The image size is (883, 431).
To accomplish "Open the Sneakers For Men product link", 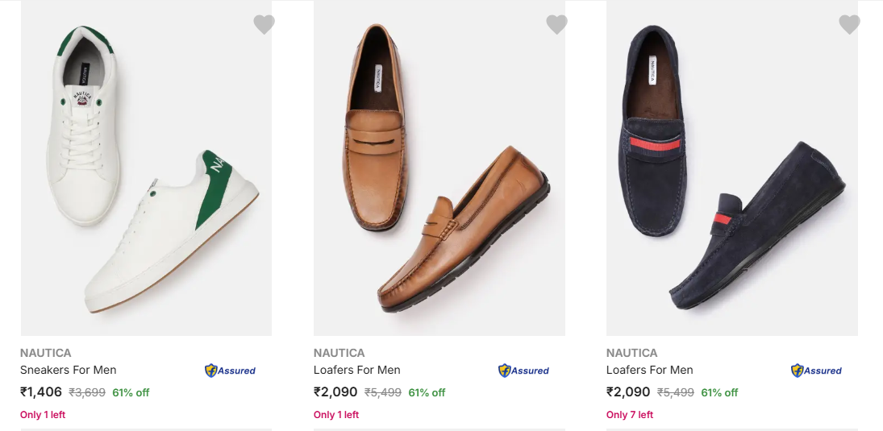I will pos(69,370).
